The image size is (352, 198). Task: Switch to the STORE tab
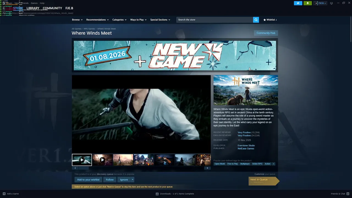click(x=18, y=8)
